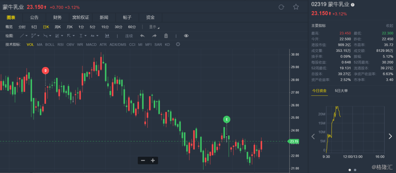Screen dimensions: 396x173
Task: Select the 概览 overview view
Action: (x=9, y=27)
